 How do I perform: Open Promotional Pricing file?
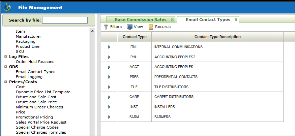tap(34, 117)
